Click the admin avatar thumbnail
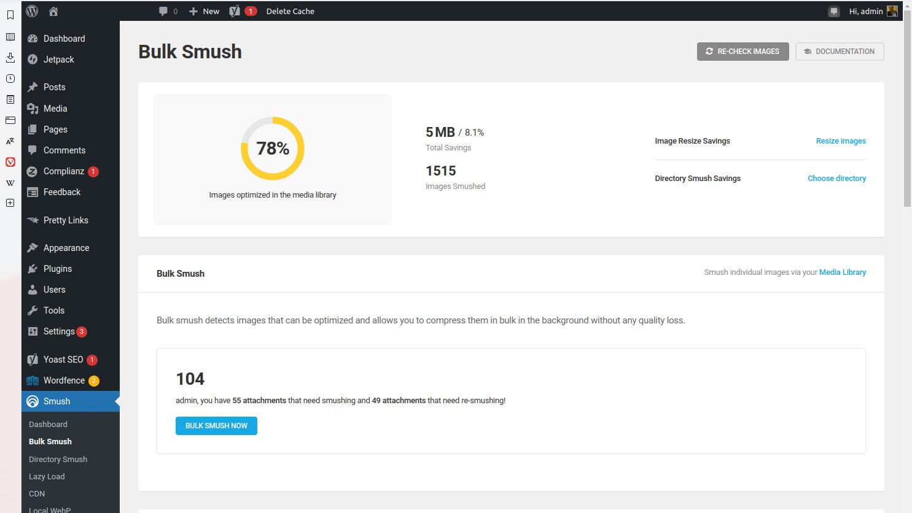 click(892, 11)
